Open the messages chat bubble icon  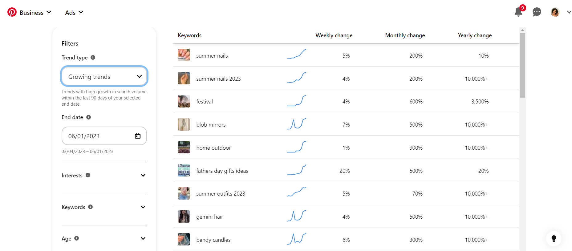537,12
